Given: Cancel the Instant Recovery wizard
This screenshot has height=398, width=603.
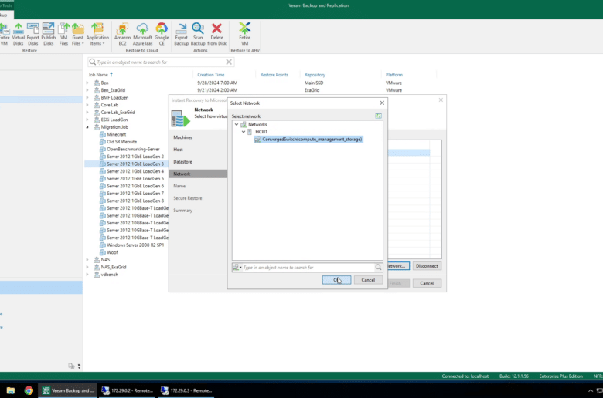Looking at the screenshot, I should point(427,283).
